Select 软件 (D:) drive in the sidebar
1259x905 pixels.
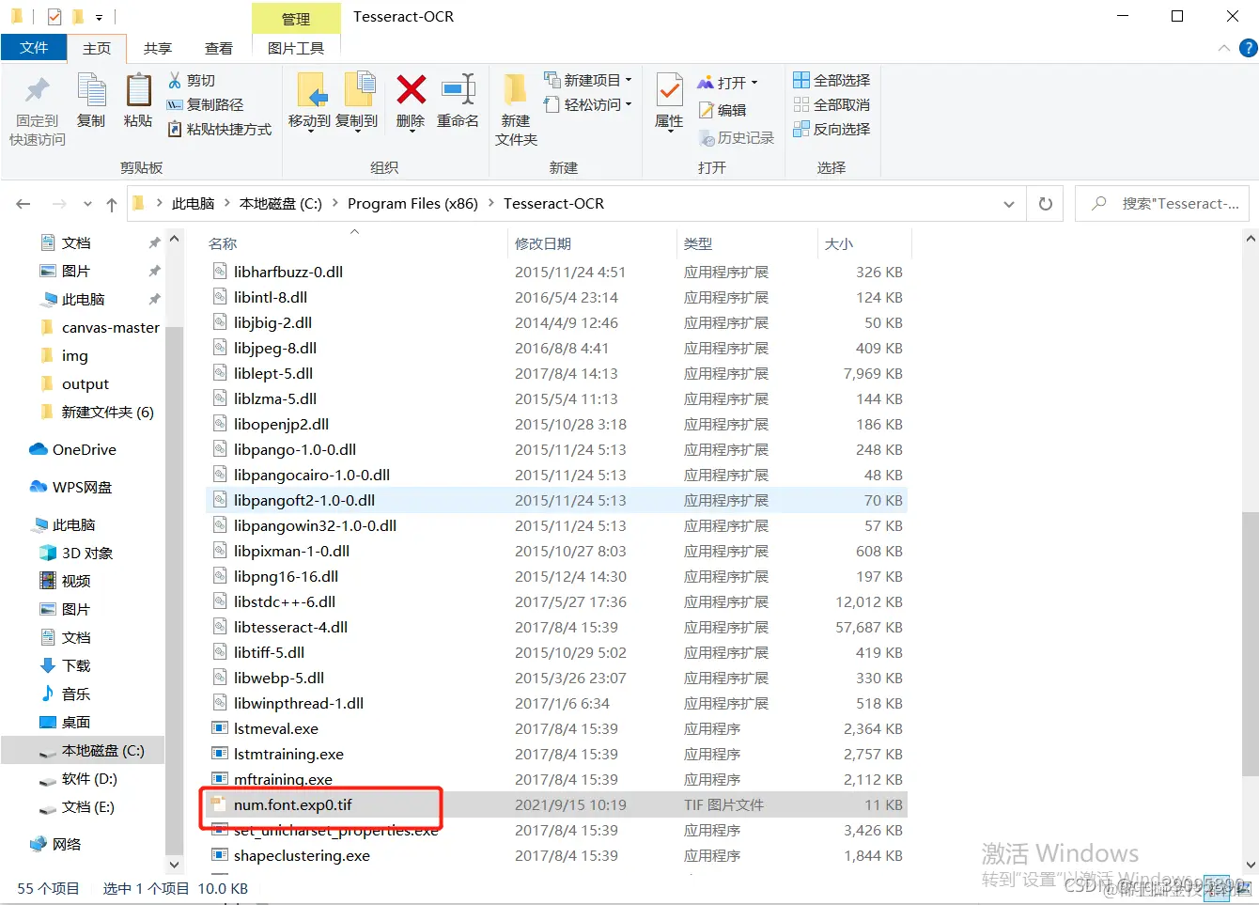(x=78, y=779)
